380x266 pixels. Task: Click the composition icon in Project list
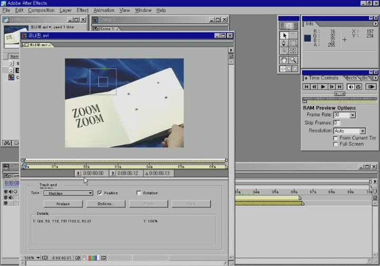[x=11, y=77]
